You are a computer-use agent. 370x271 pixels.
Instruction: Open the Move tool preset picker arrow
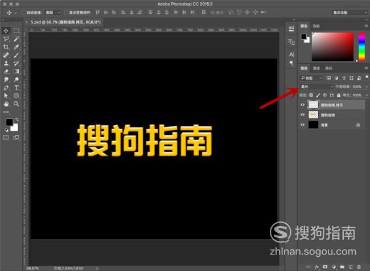coord(15,13)
